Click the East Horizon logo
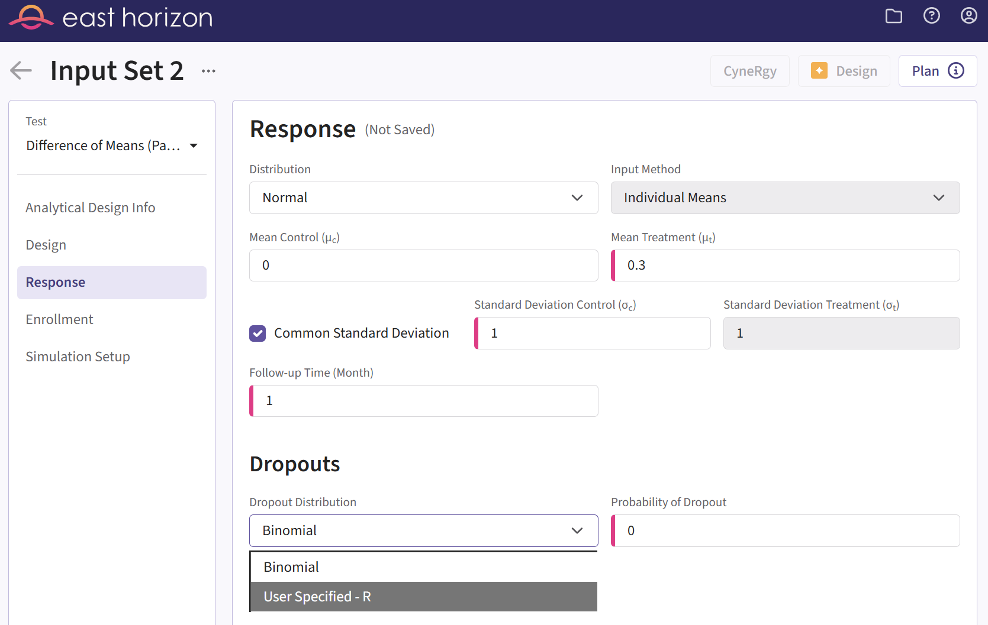Viewport: 988px width, 625px height. pyautogui.click(x=111, y=18)
